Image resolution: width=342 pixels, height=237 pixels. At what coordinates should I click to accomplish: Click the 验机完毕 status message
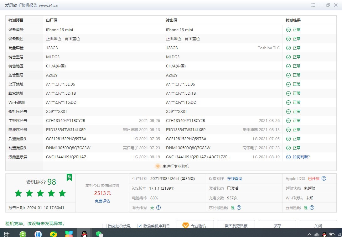click(x=35, y=224)
